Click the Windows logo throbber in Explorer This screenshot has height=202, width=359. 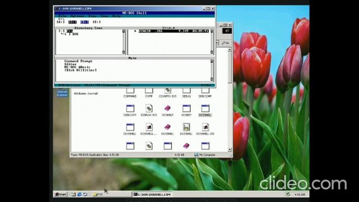tap(227, 31)
